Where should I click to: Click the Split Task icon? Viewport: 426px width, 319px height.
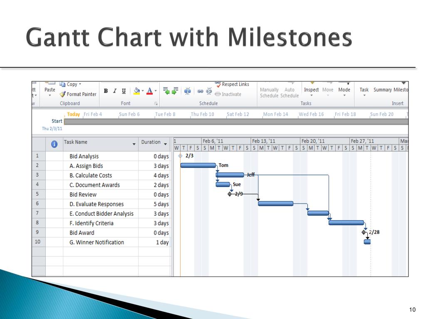coord(188,91)
